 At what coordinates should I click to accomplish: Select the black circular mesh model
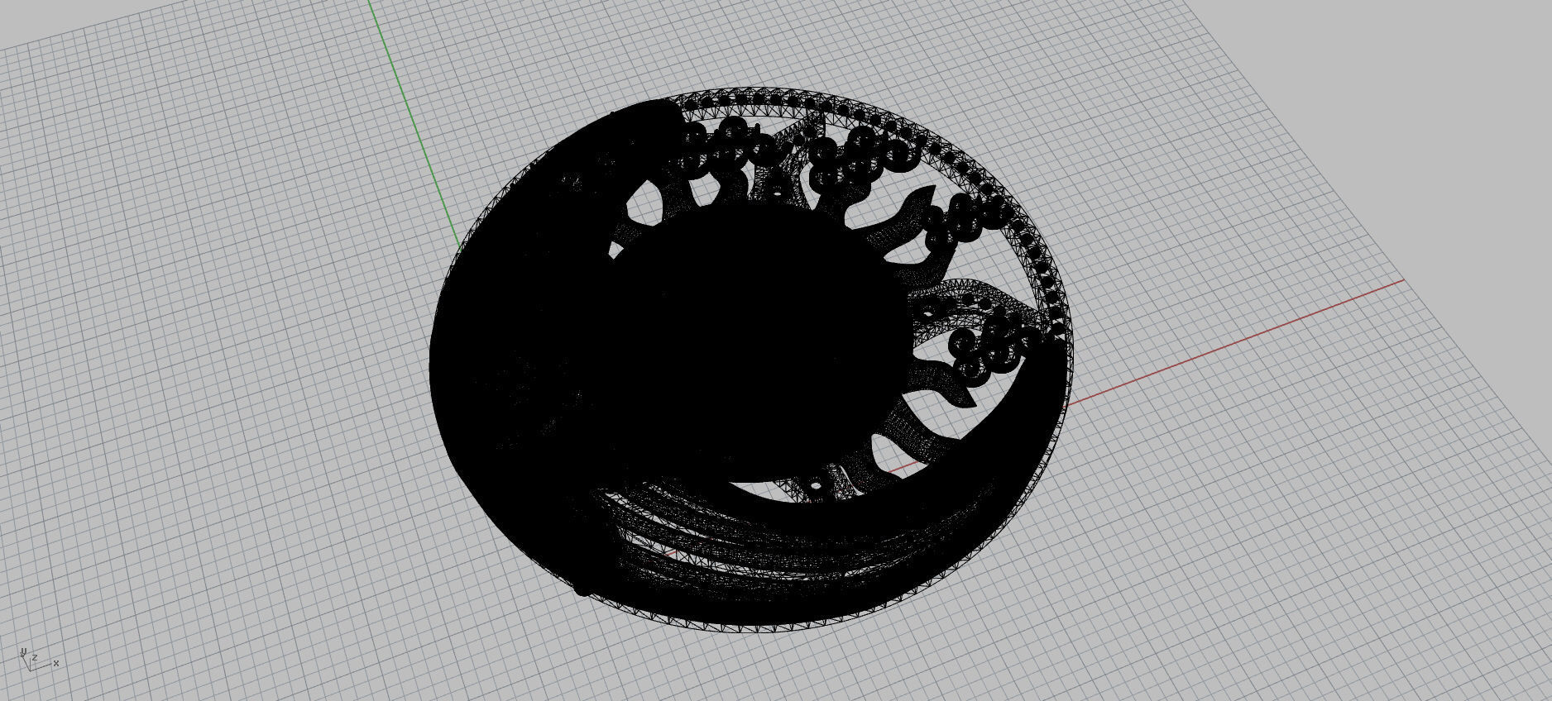pyautogui.click(x=751, y=360)
